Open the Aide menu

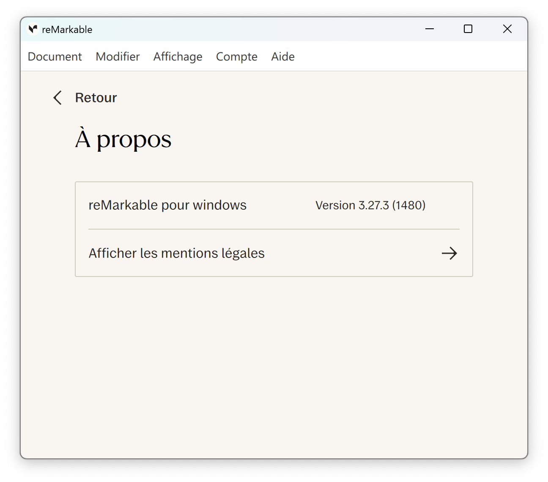point(283,57)
